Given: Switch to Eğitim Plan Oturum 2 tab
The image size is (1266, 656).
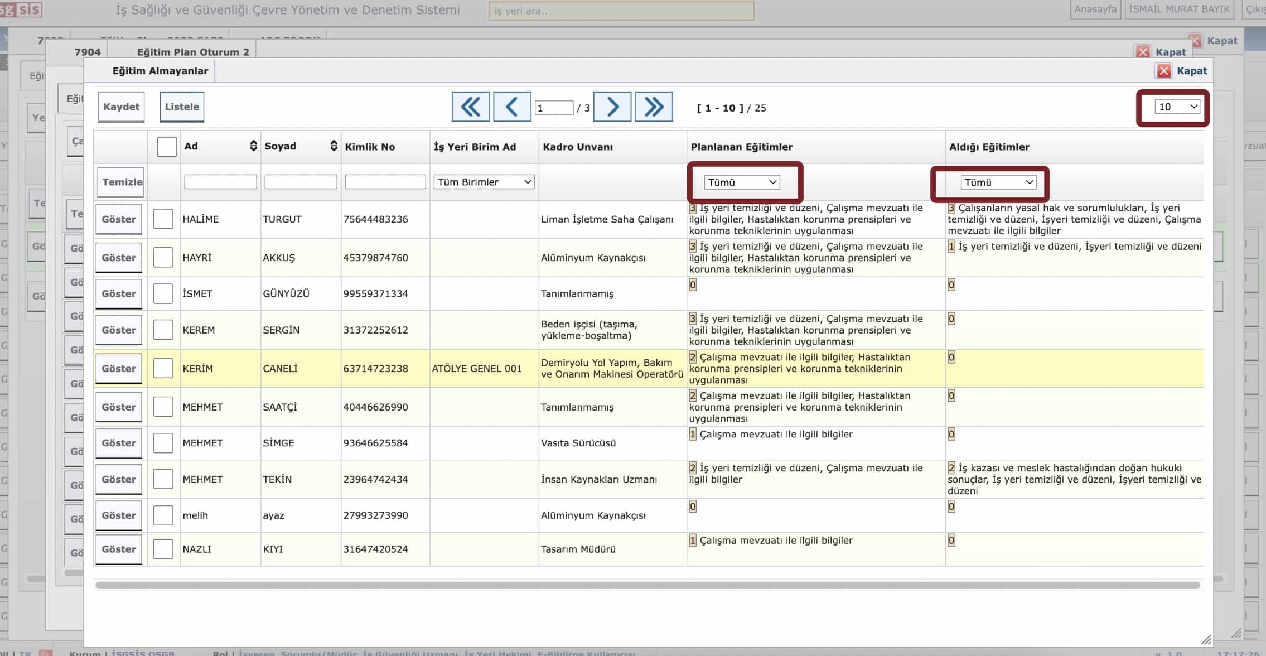Looking at the screenshot, I should [x=192, y=52].
